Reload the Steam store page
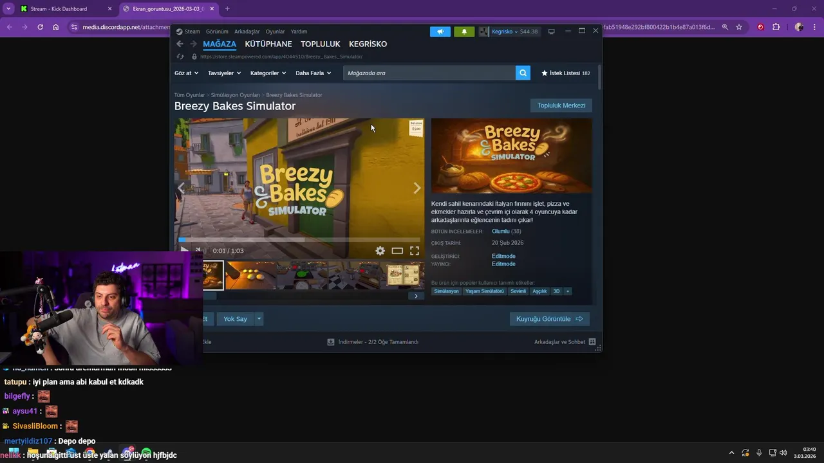This screenshot has height=463, width=824. pos(180,57)
